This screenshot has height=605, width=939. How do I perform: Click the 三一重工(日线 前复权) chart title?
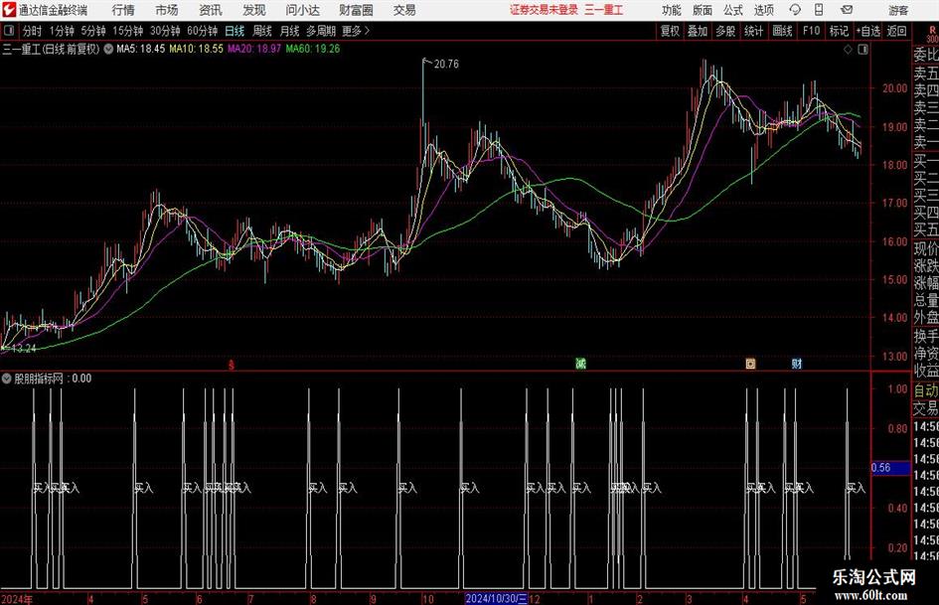pos(52,49)
